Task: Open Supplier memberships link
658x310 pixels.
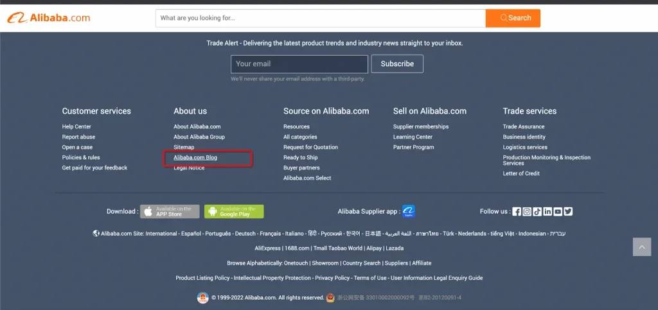Action: [x=421, y=126]
